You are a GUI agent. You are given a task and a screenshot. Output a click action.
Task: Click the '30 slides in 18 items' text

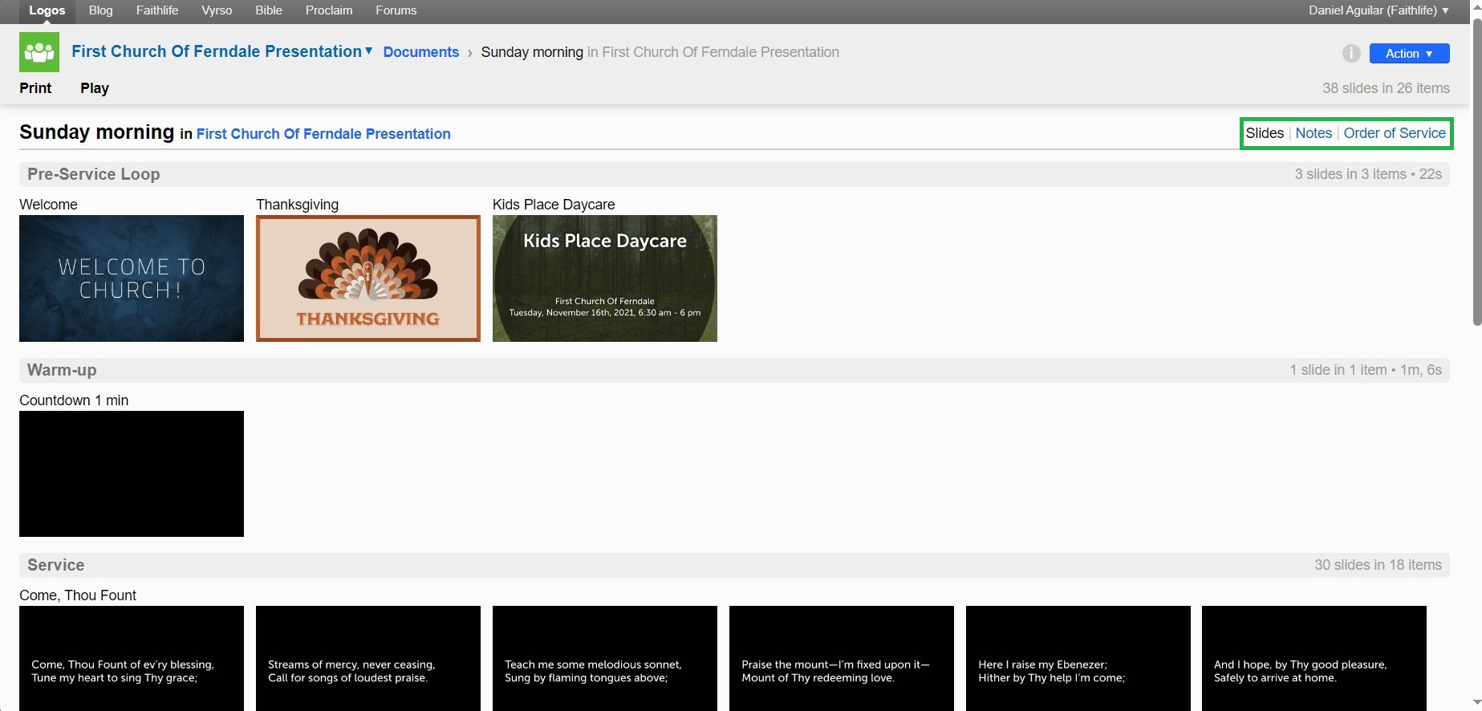click(x=1378, y=565)
